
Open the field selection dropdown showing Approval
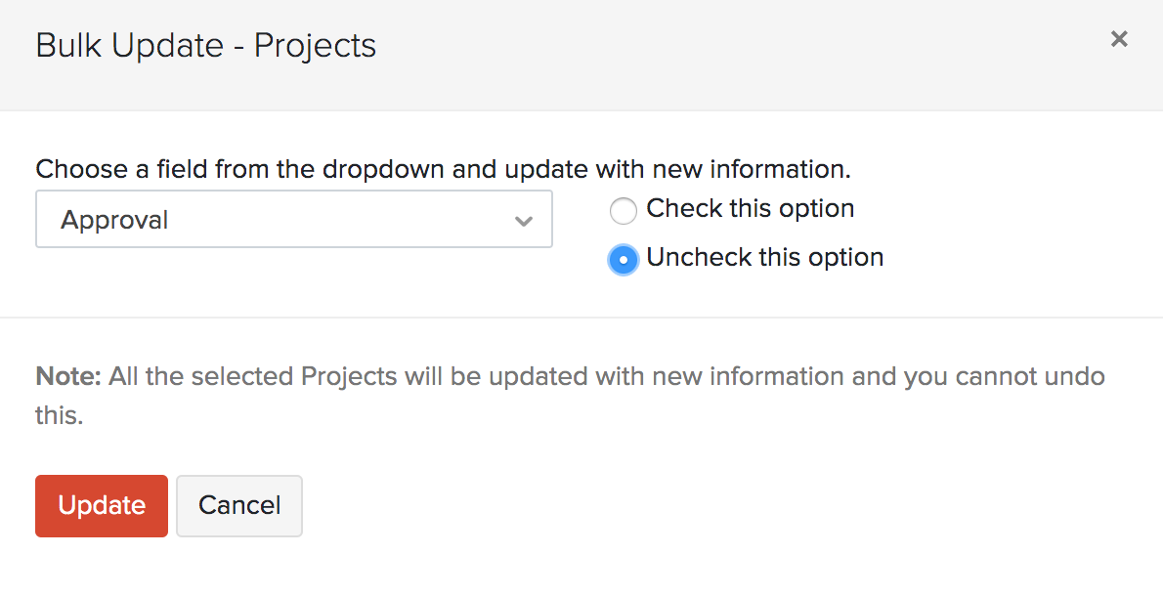pyautogui.click(x=293, y=219)
